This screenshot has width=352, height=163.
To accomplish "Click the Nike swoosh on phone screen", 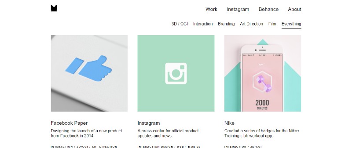I will pyautogui.click(x=261, y=65).
